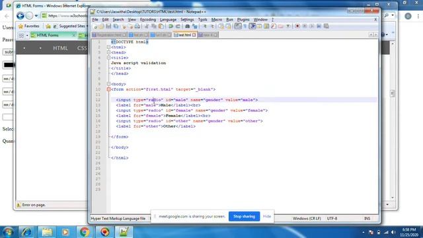Click the tab-bar scroll-left arrow
Viewport: 423px width, 238px height.
tap(371, 35)
